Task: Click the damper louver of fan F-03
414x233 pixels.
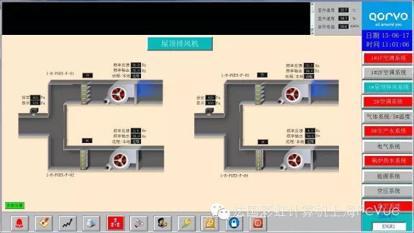Action: (259, 94)
